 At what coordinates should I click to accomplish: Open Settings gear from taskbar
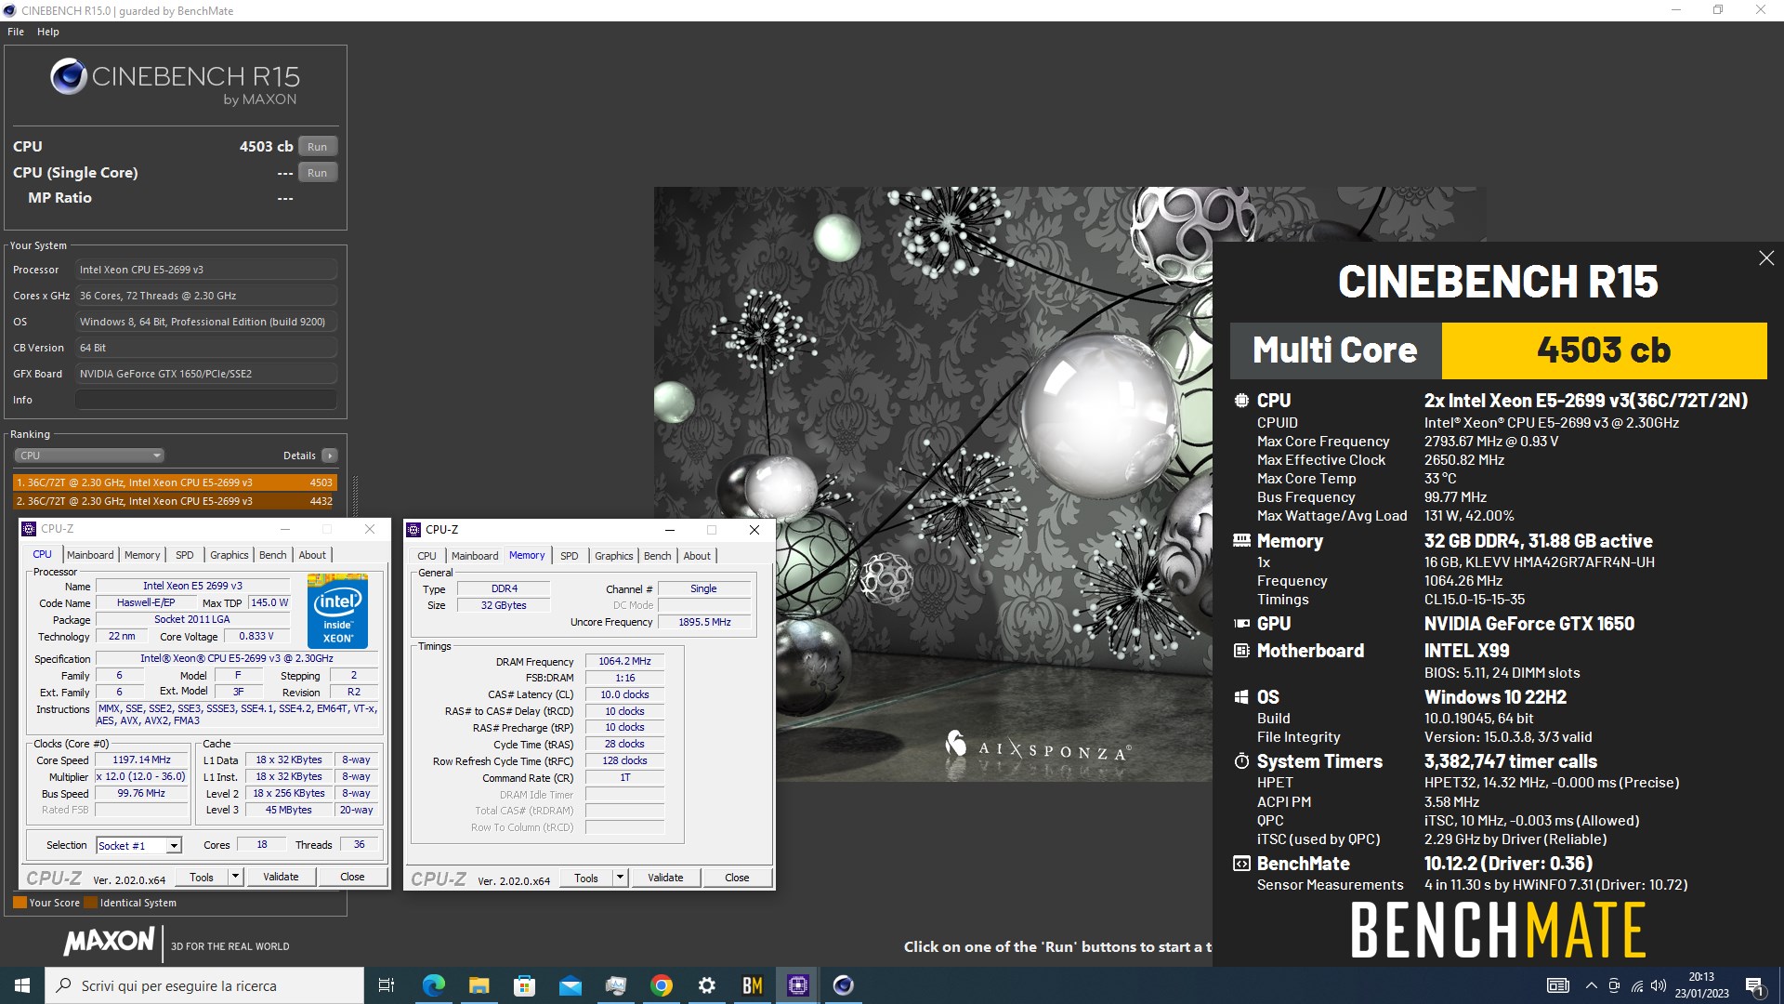[707, 985]
